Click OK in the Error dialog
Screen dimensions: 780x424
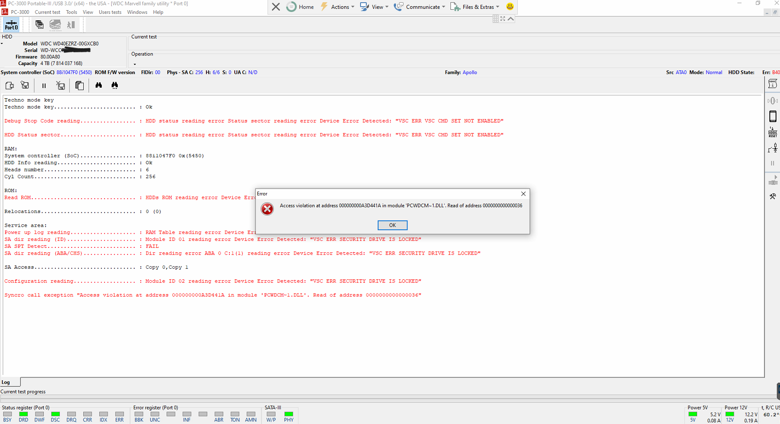tap(392, 225)
